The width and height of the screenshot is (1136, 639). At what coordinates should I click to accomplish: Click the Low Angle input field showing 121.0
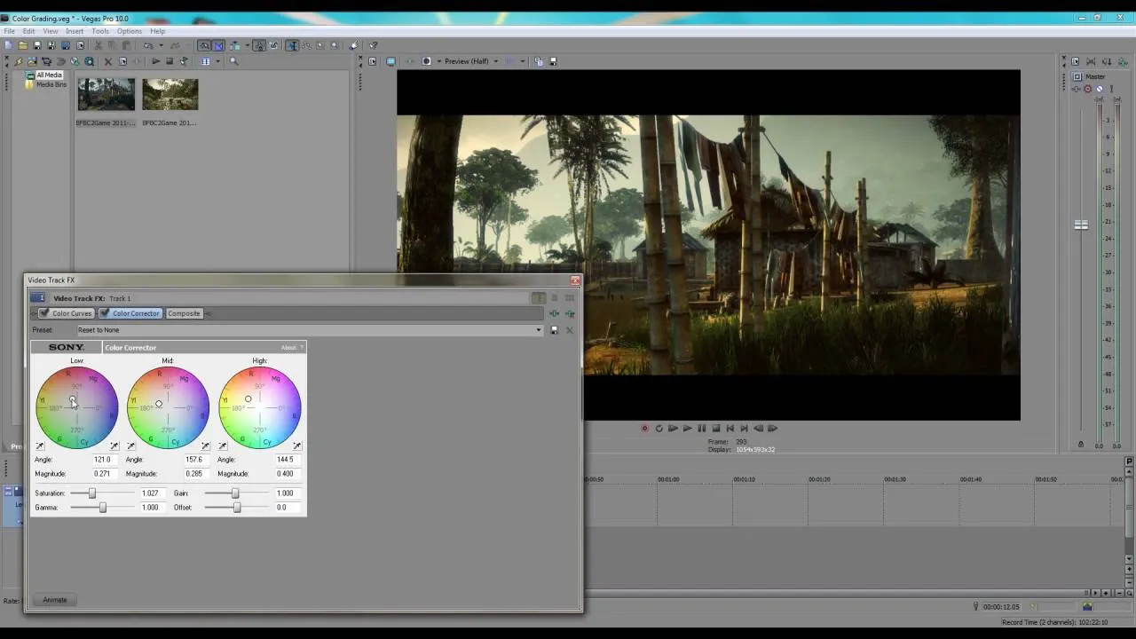(x=105, y=460)
